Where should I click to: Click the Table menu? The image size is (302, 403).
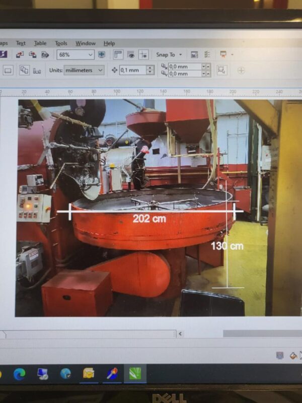(40, 43)
